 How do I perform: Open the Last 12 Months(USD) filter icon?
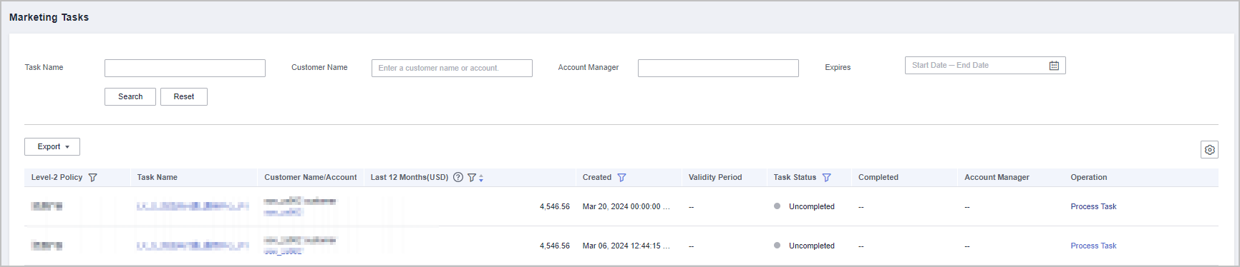pos(472,178)
